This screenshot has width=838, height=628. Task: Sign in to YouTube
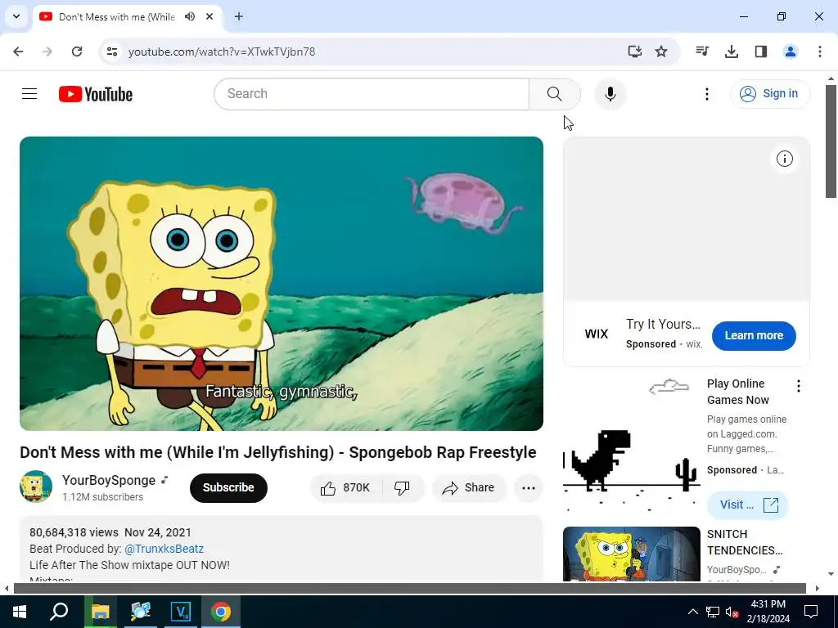(x=769, y=94)
